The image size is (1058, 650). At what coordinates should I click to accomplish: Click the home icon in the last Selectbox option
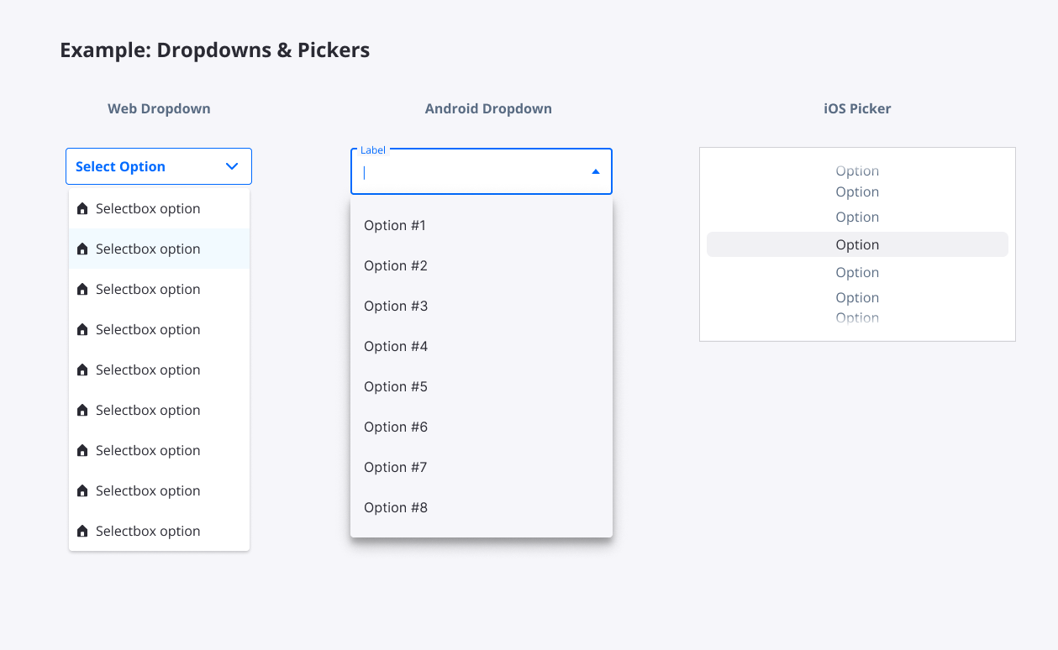pos(82,532)
